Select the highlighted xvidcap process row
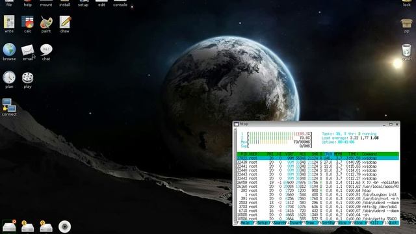Viewport: 416px width, 234px height. coord(318,158)
